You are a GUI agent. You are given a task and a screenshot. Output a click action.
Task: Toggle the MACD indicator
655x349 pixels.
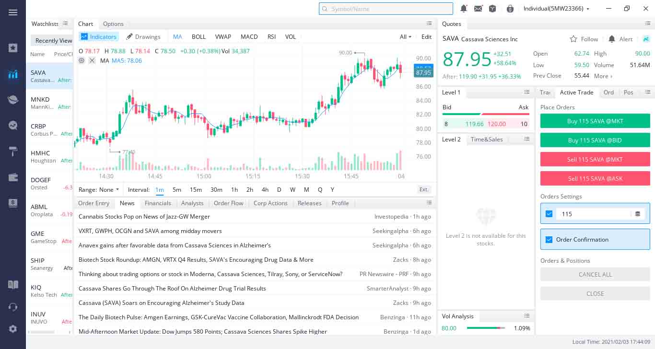coord(249,36)
